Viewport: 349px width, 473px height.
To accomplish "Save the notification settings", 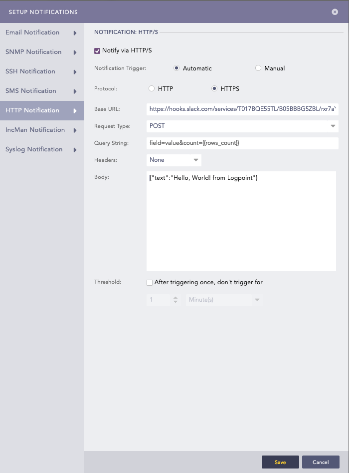I will pyautogui.click(x=280, y=462).
